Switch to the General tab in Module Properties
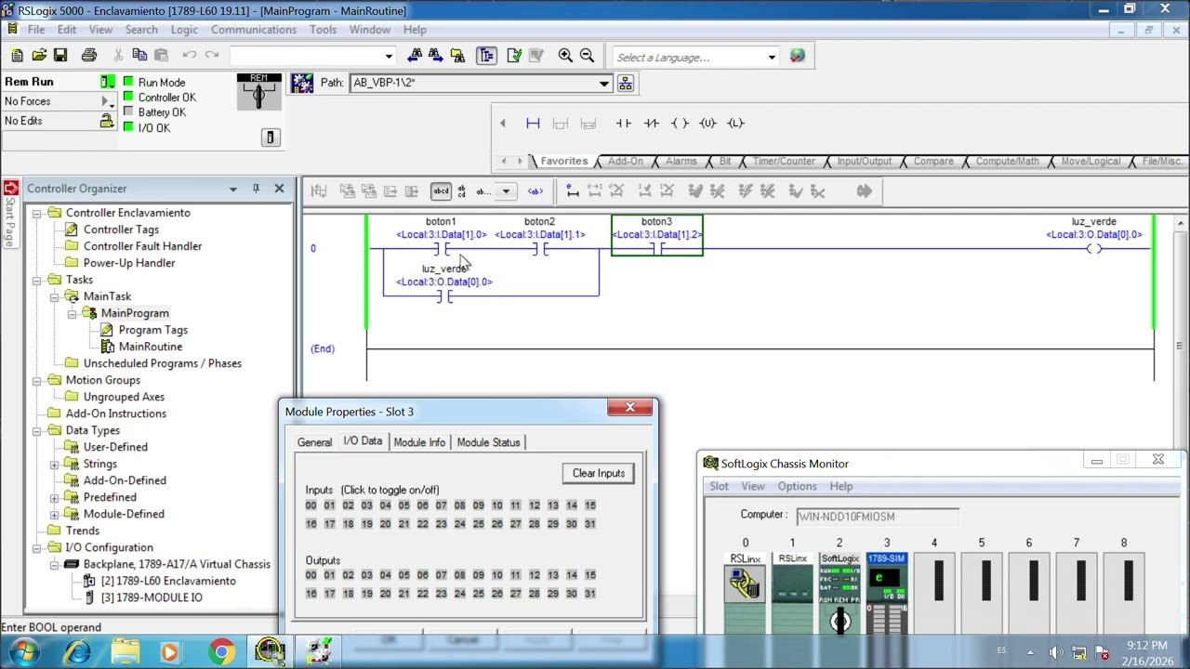 click(314, 442)
